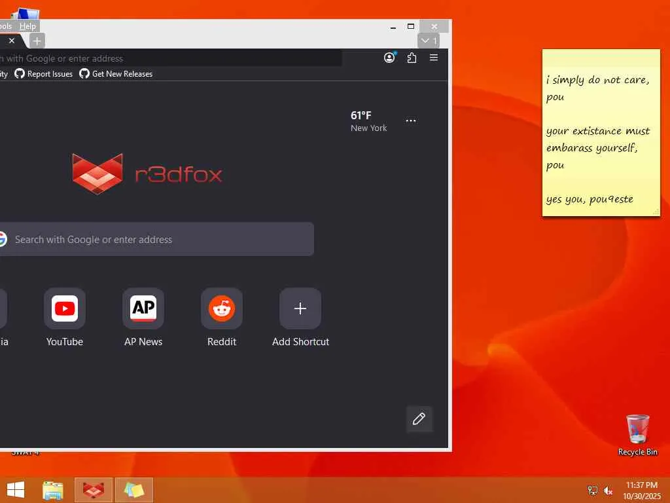
Task: Select the Recycle Bin desktop icon
Action: pyautogui.click(x=637, y=435)
